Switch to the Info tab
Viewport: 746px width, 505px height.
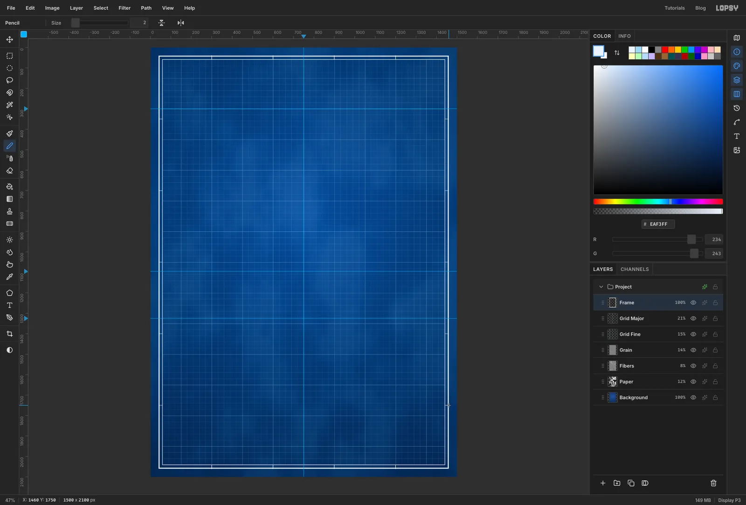point(624,36)
